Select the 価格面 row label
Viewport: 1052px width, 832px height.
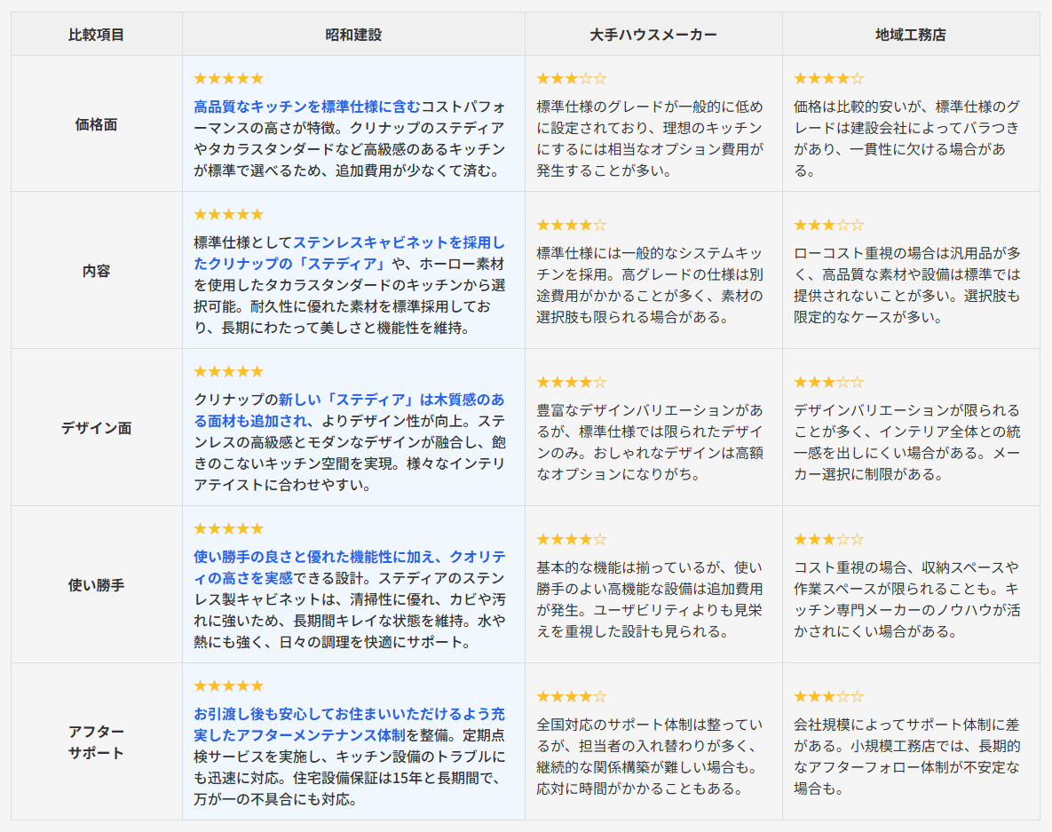[x=96, y=124]
